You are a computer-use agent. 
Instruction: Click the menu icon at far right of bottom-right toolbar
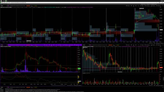(163, 45)
